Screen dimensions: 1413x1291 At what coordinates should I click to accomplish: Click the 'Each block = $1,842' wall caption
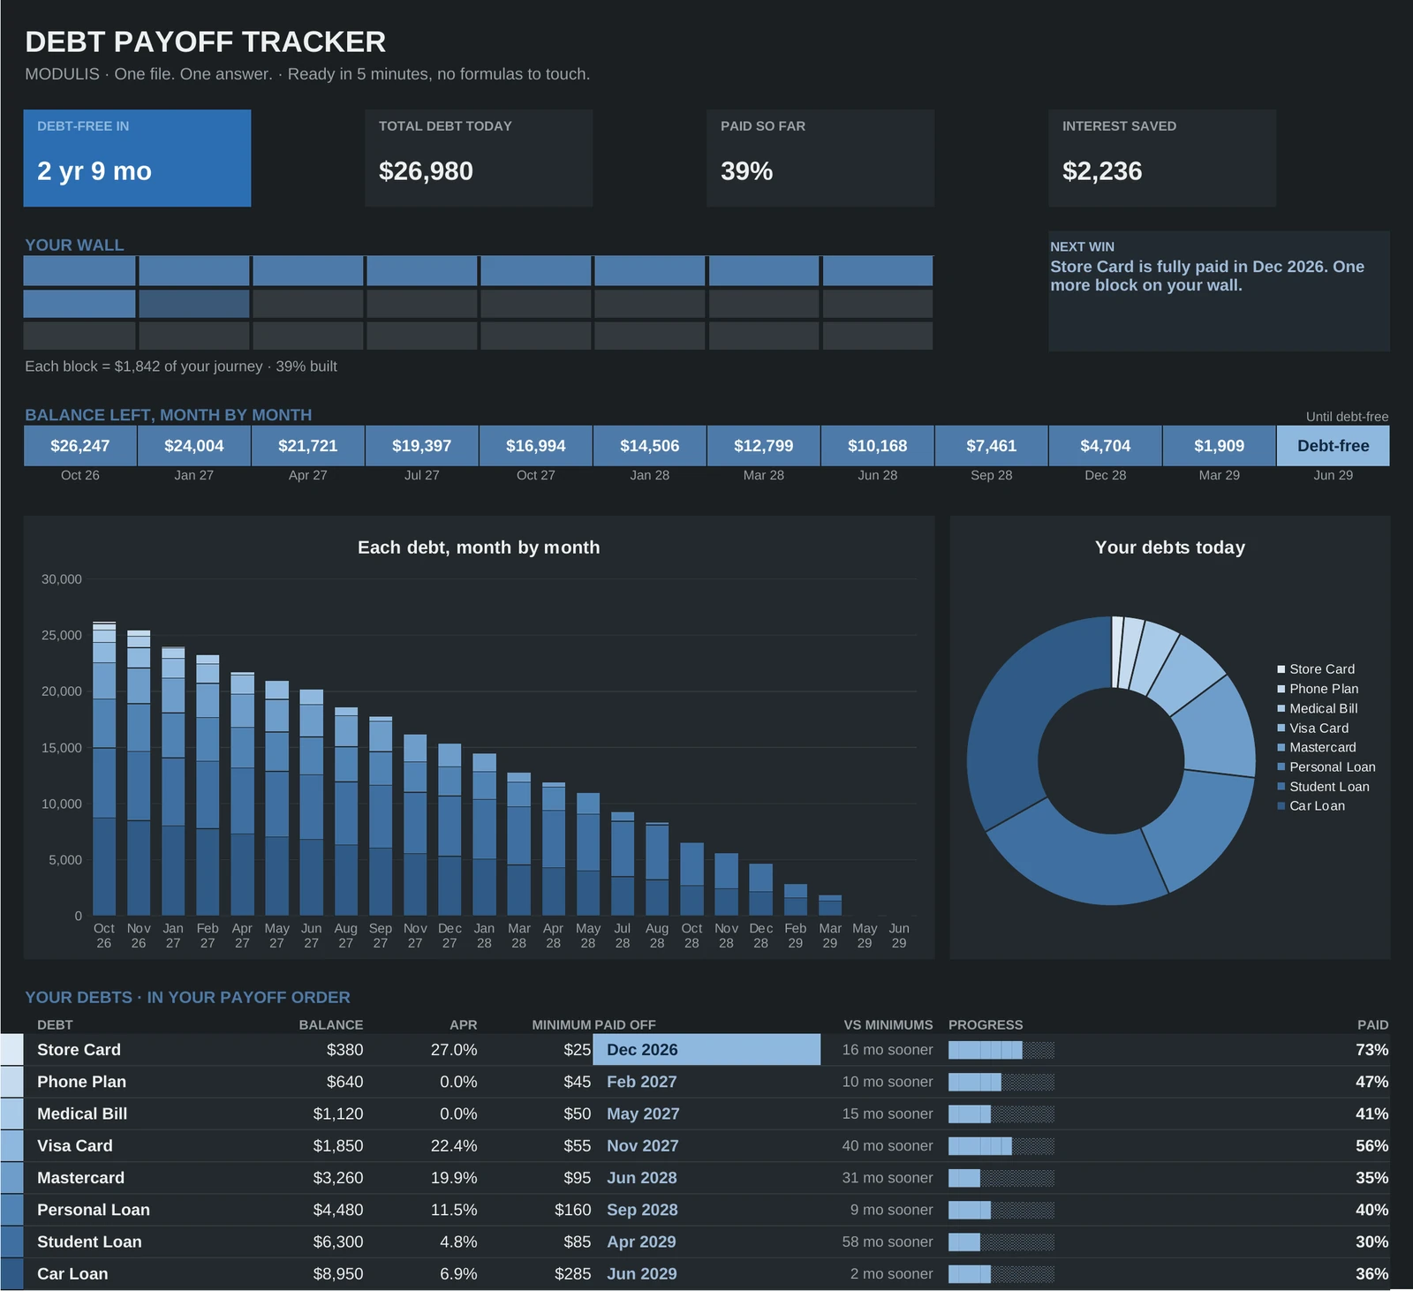pos(181,366)
